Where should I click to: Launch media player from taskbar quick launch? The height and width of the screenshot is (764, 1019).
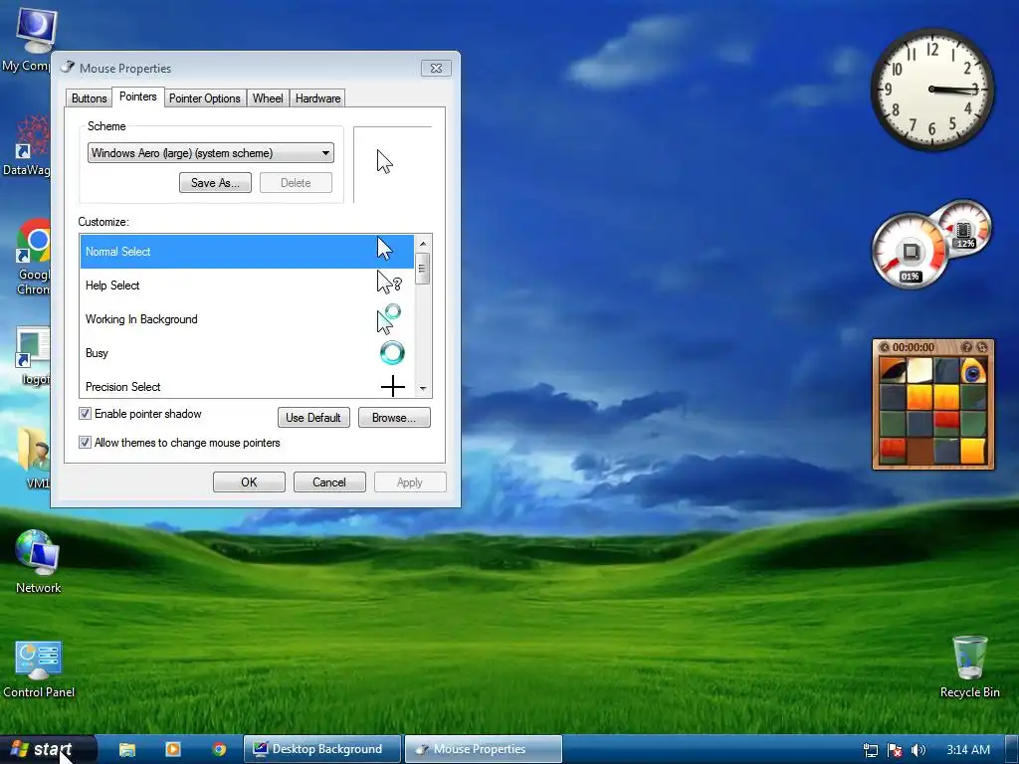(x=173, y=749)
